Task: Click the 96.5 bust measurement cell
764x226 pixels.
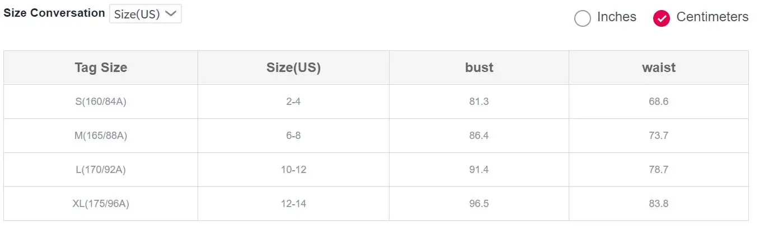Action: [x=479, y=204]
